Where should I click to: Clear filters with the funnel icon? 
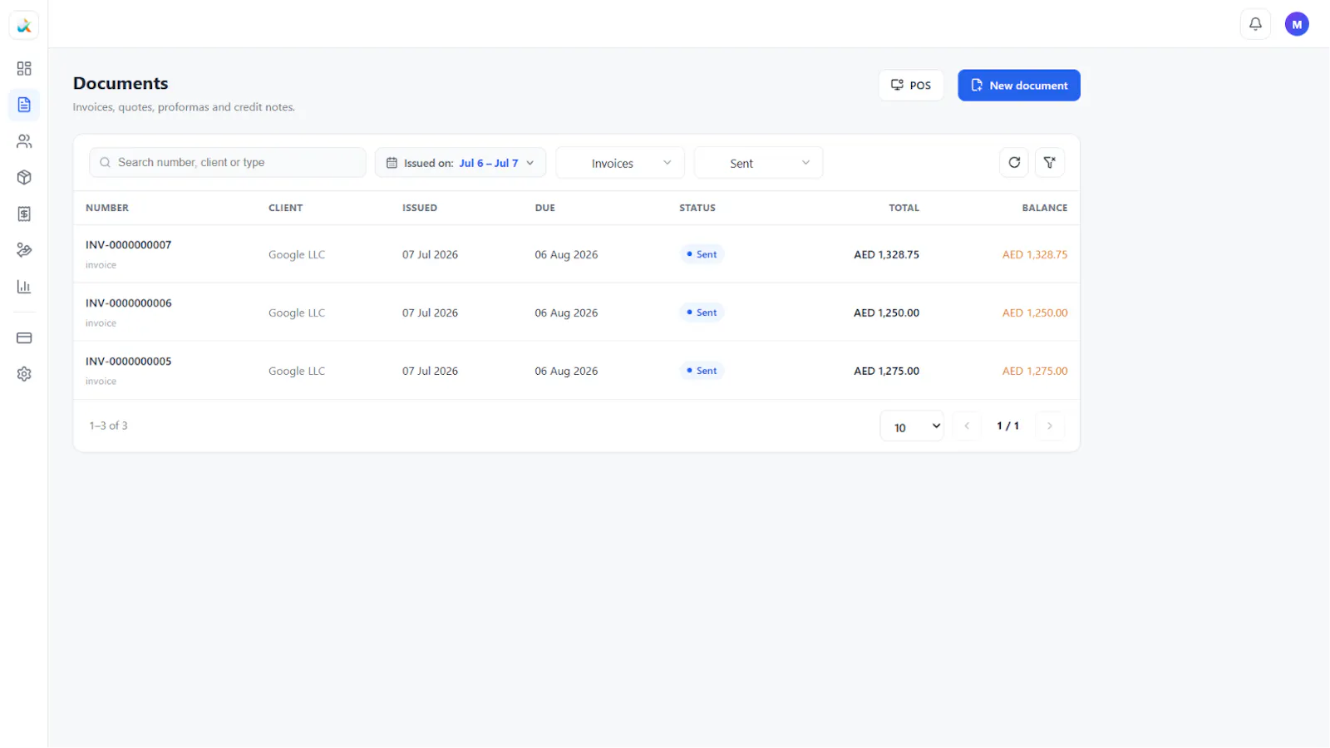(x=1050, y=162)
